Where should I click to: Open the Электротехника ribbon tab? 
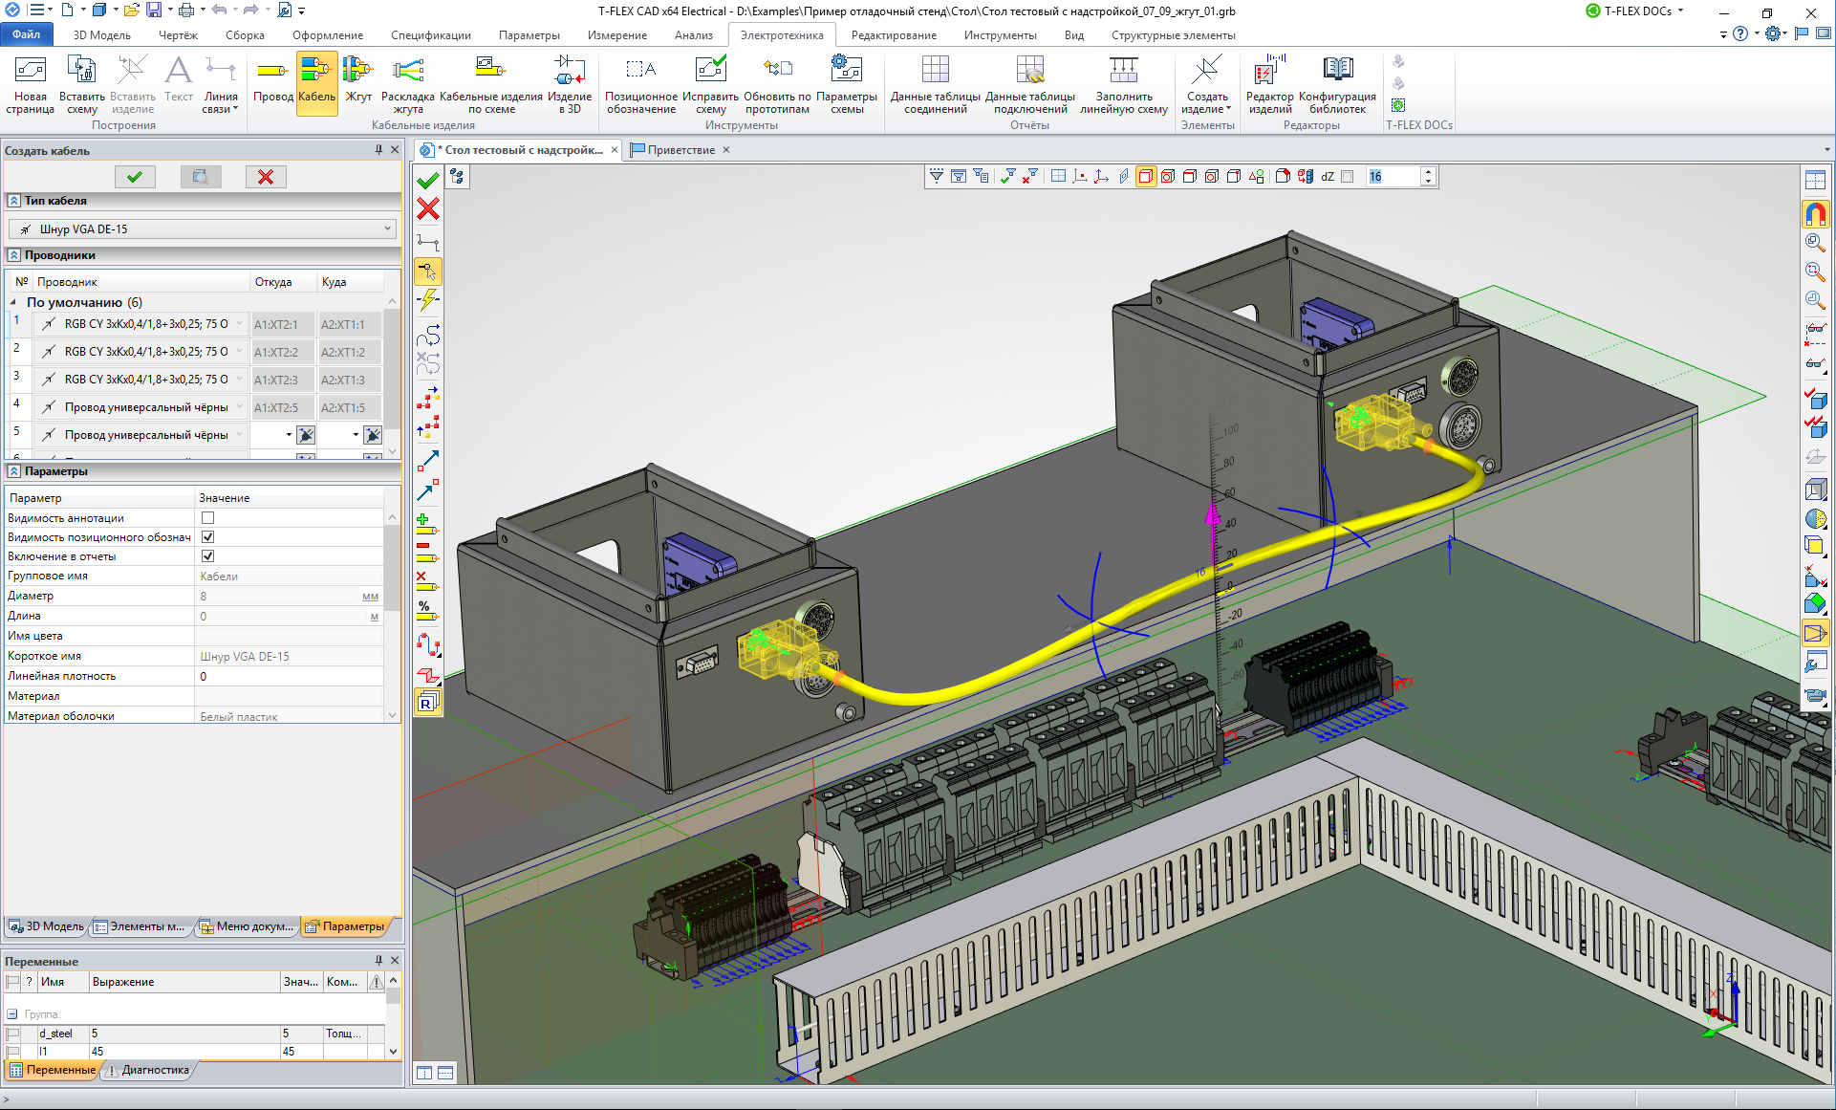click(x=782, y=35)
